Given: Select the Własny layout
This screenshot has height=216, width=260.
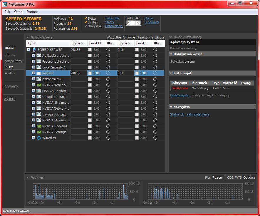Looking at the screenshot, I should click(x=10, y=73).
